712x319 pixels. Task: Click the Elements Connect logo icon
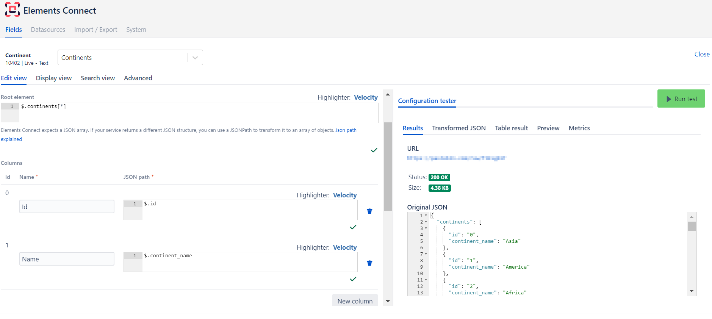12,10
